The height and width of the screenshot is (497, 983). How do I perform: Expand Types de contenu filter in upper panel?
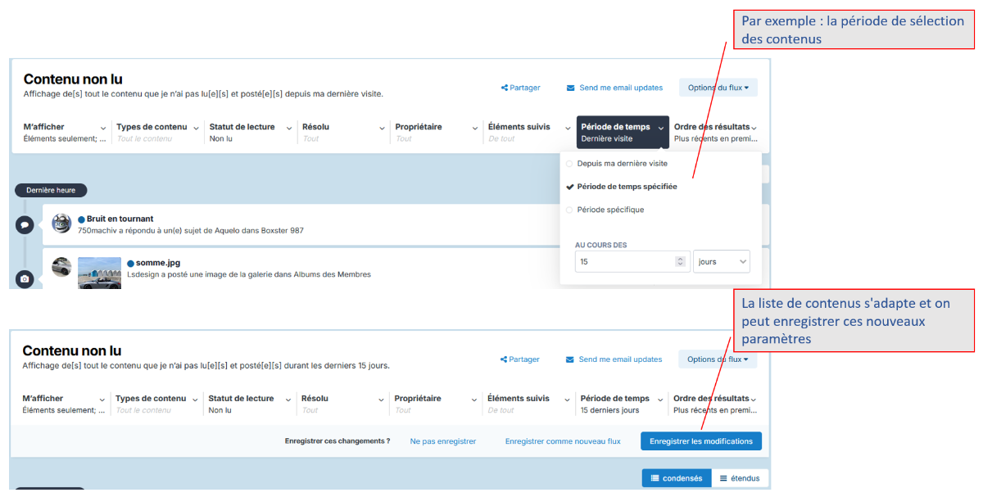point(157,133)
